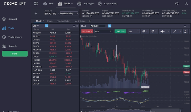191x112 pixels.
Task: Select the candlestick chart type icon
Action: coord(144,31)
